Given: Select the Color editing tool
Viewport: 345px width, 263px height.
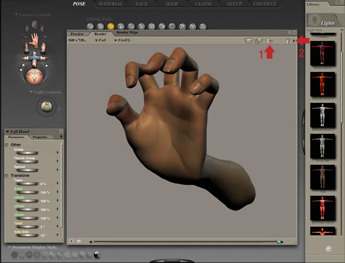Looking at the screenshot, I should (x=162, y=26).
